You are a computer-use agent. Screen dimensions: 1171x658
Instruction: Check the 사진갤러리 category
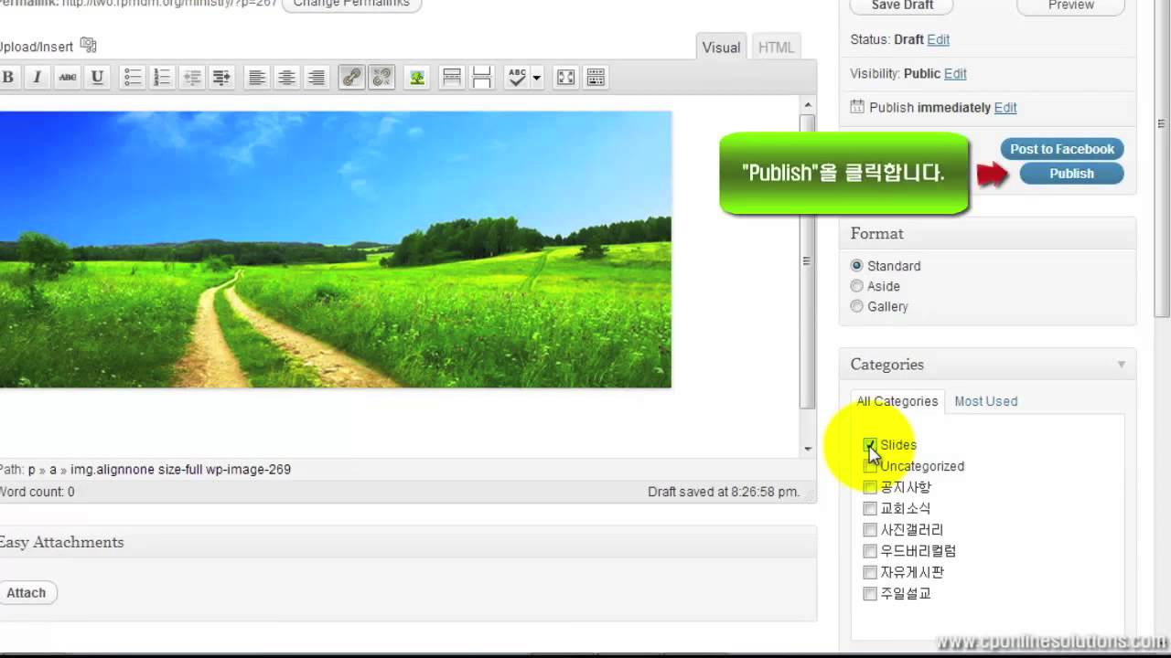[x=870, y=530]
